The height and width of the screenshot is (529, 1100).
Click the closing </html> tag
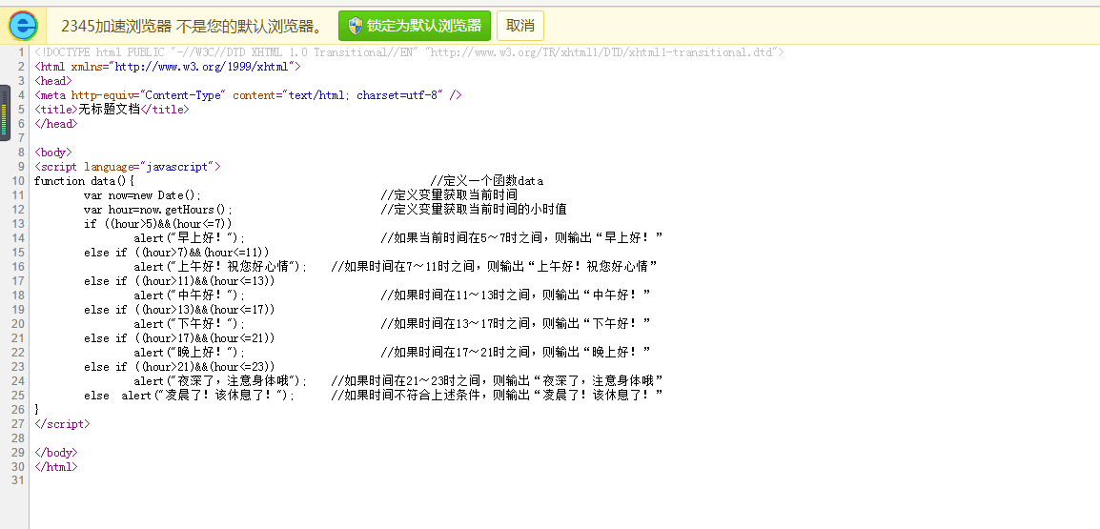pyautogui.click(x=55, y=466)
